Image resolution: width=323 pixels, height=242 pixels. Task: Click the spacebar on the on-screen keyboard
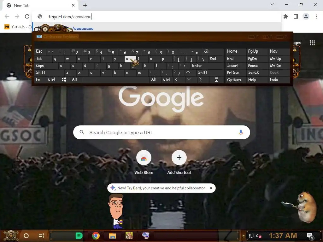[115, 80]
